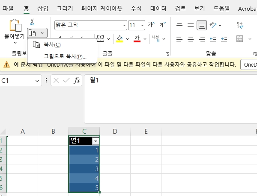Image resolution: width=257 pixels, height=196 pixels.
Task: Open the 파일 tab
Action: (8, 9)
